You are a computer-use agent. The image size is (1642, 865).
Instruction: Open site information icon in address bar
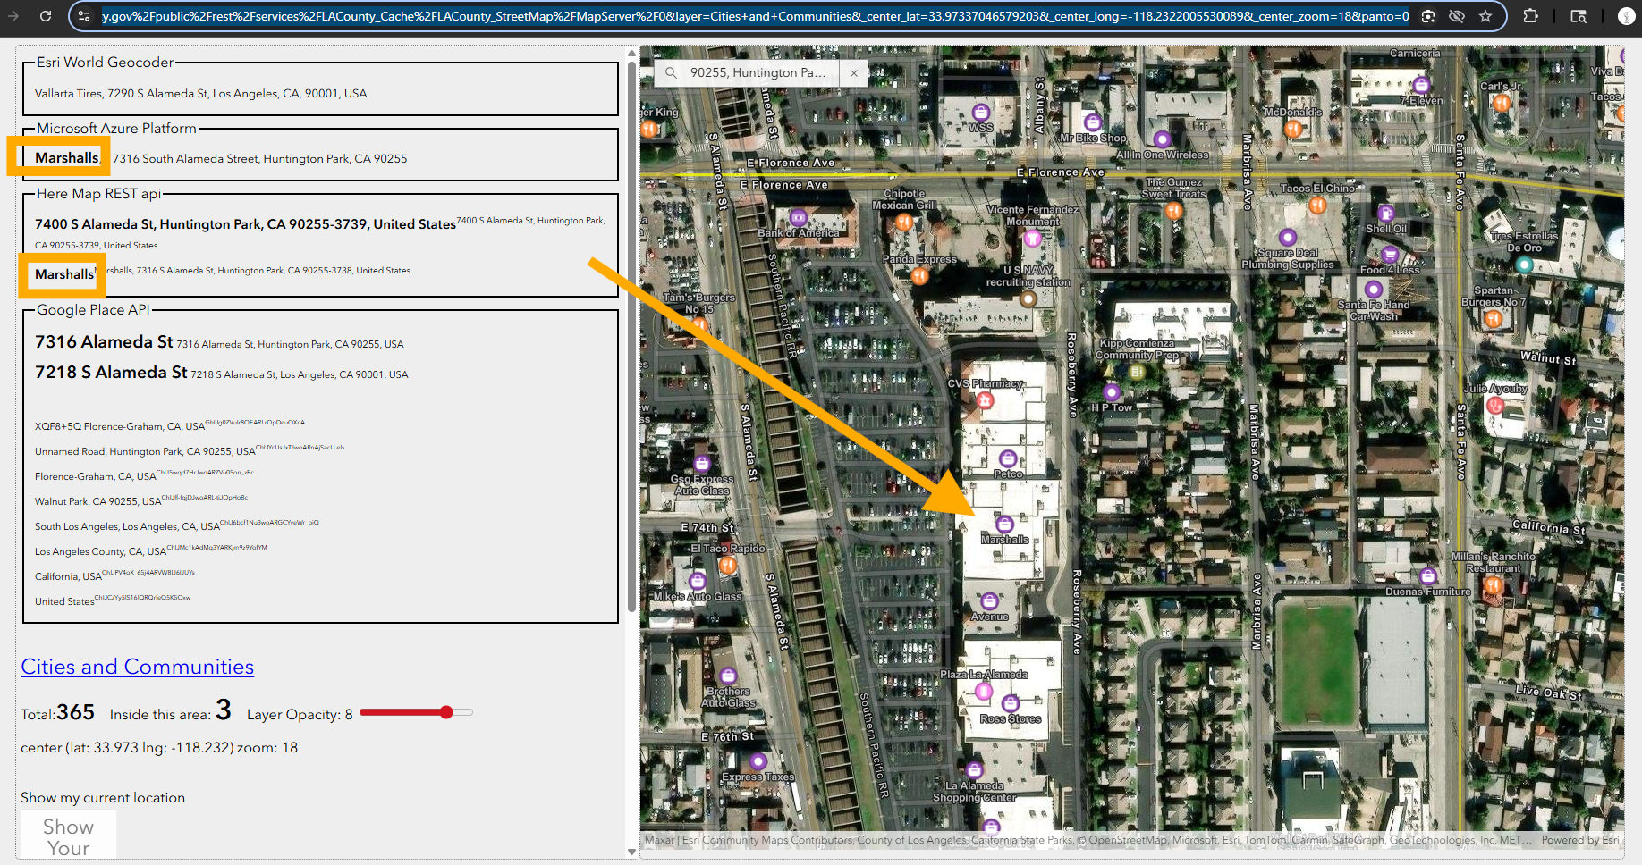(84, 16)
